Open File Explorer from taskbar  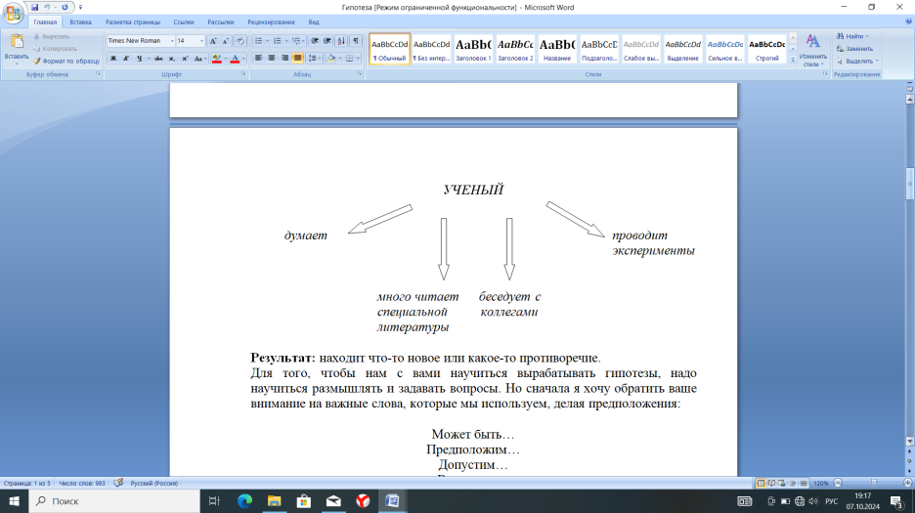[x=275, y=500]
